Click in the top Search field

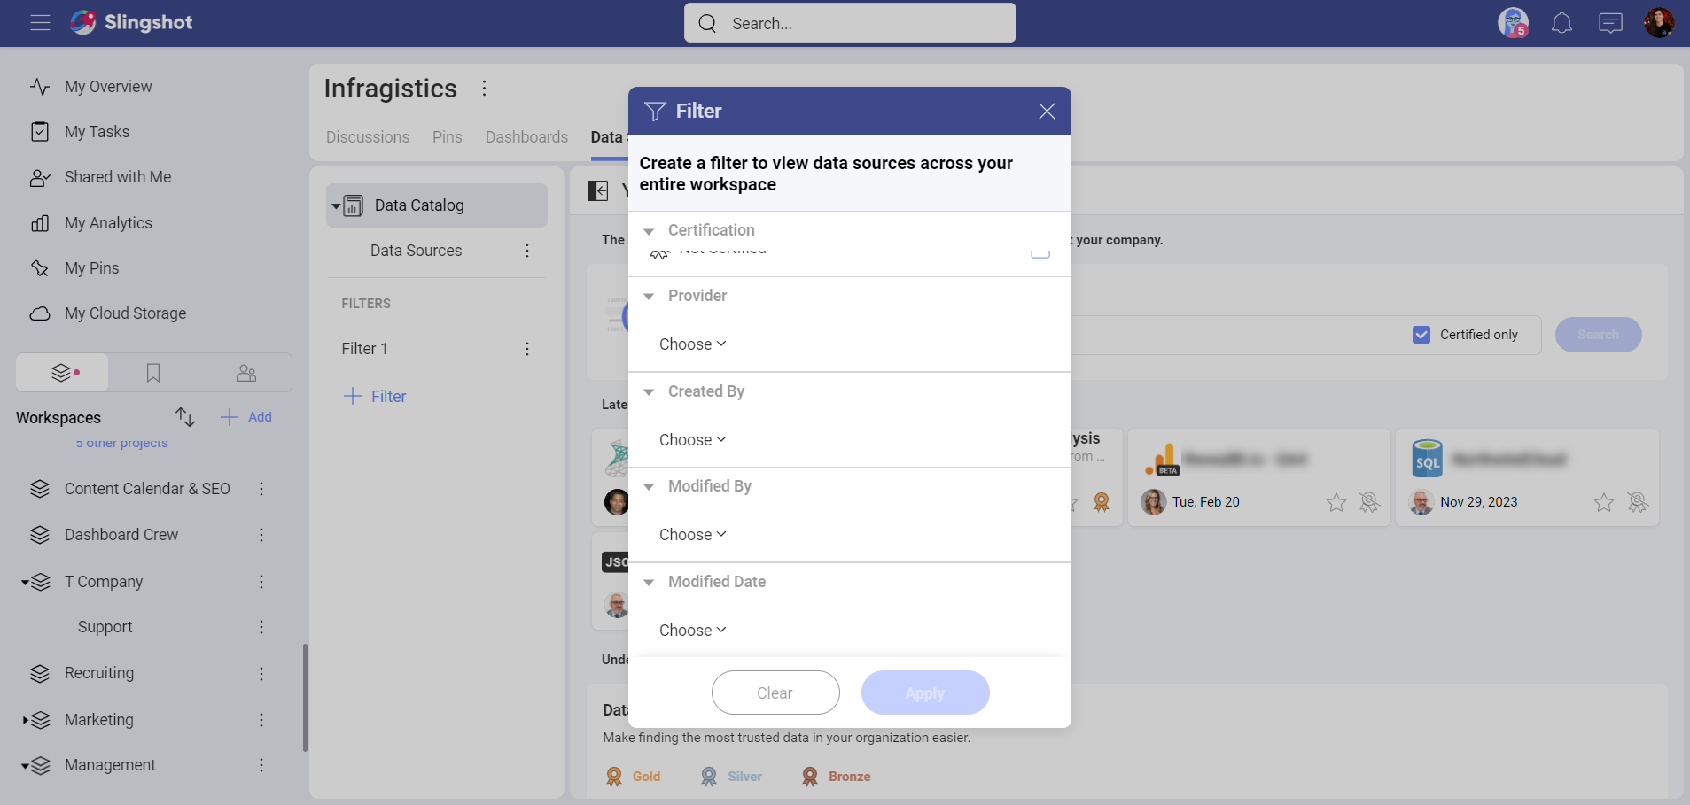click(x=850, y=23)
